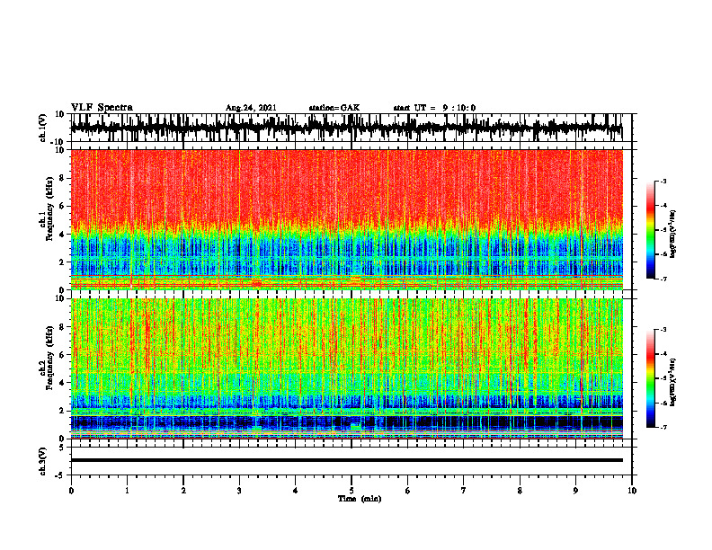Click the ch.1 colorbar log(PSD) unit label
This screenshot has width=712, height=550.
point(673,235)
